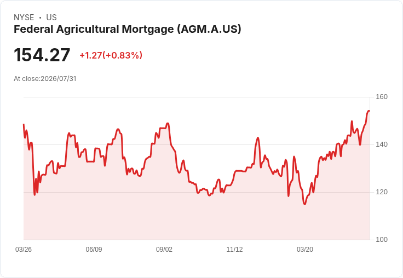The height and width of the screenshot is (278, 403).
Task: Click the line's starting point at 03/26
Action: coord(24,124)
